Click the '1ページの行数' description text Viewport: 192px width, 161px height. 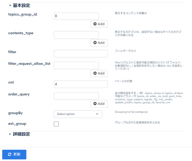pos(124,81)
